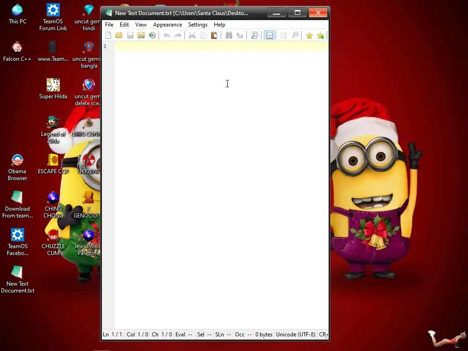Select New Text Document.txt desktop file
This screenshot has width=468, height=351.
click(x=17, y=280)
